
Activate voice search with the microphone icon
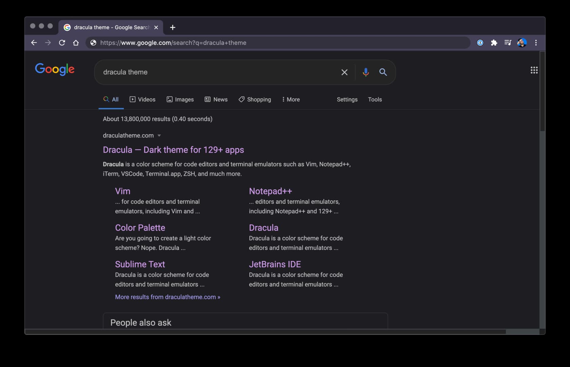(x=365, y=72)
